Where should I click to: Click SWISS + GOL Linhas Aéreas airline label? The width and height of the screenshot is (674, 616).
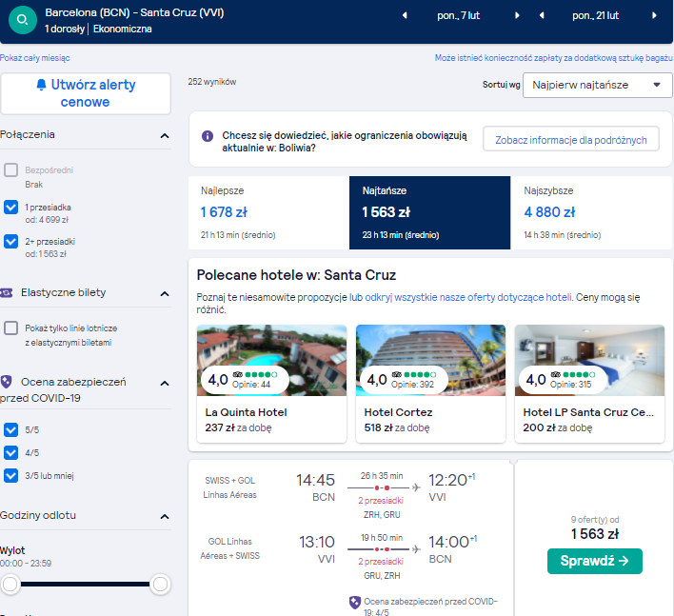(230, 487)
